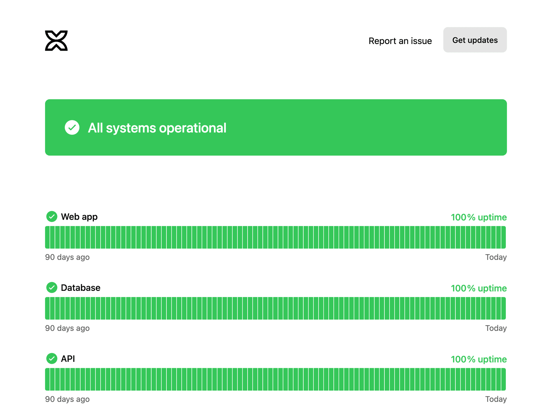Click the 90 days ago label under API
Screen dimensions: 552x407
[x=67, y=399]
